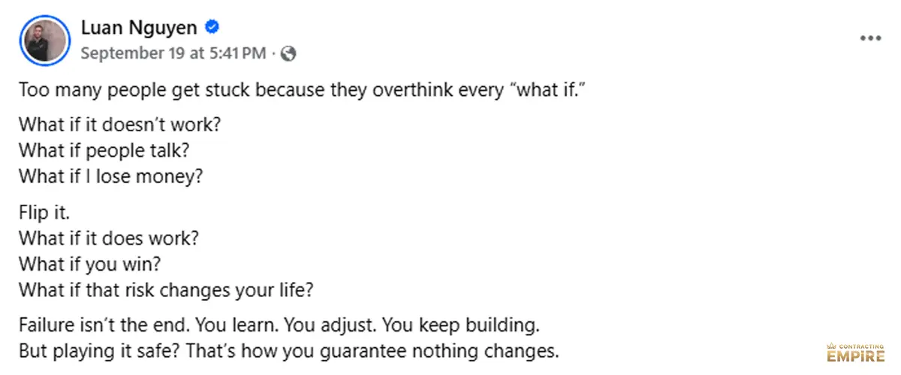Open the September 19 at 5:41 PM timestamp
The image size is (901, 375).
(x=173, y=53)
